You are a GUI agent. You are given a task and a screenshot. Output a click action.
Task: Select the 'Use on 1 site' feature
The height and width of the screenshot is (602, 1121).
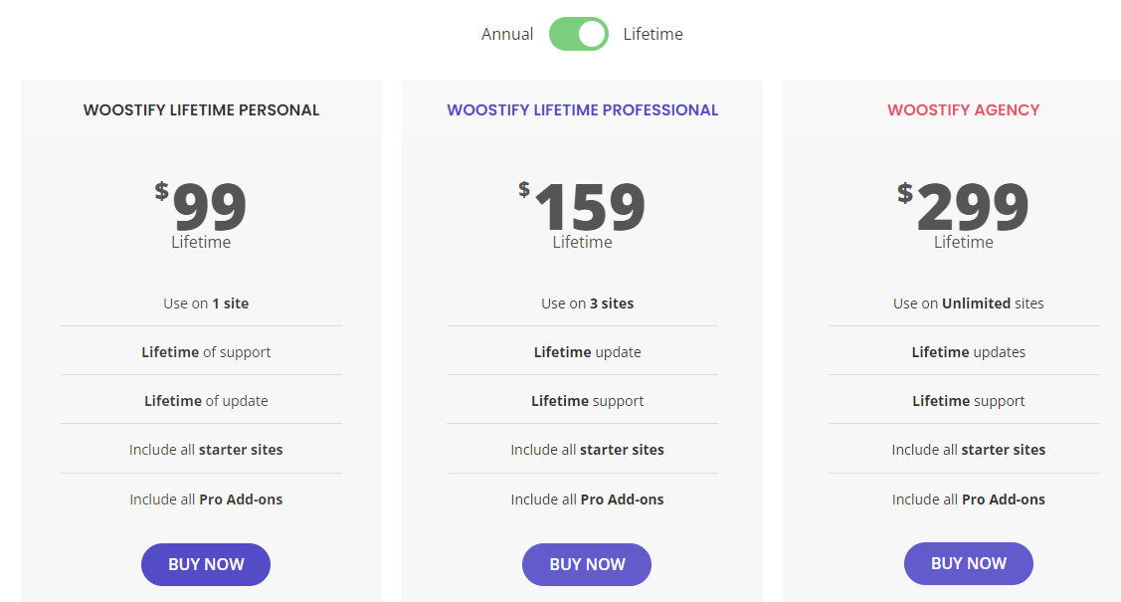pos(206,303)
